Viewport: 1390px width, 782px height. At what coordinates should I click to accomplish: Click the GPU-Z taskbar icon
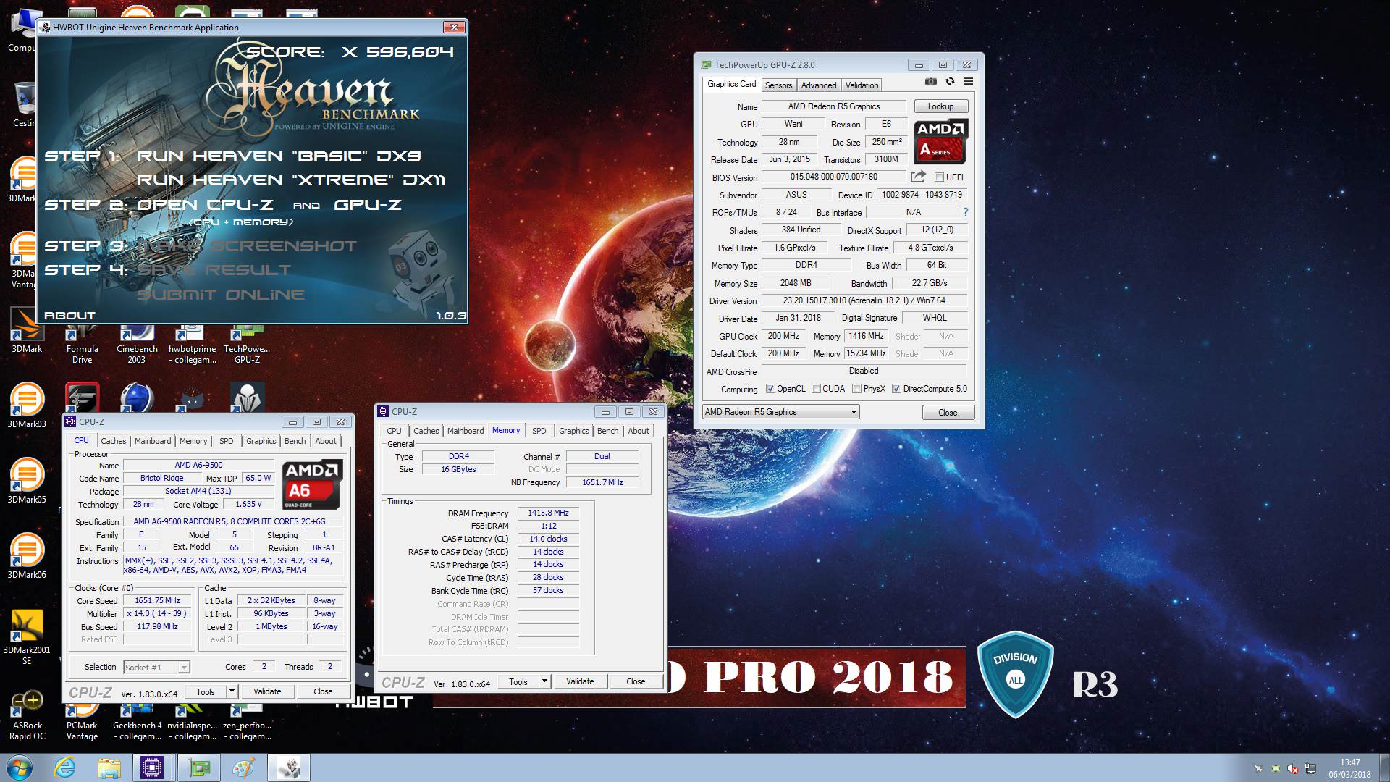point(198,768)
